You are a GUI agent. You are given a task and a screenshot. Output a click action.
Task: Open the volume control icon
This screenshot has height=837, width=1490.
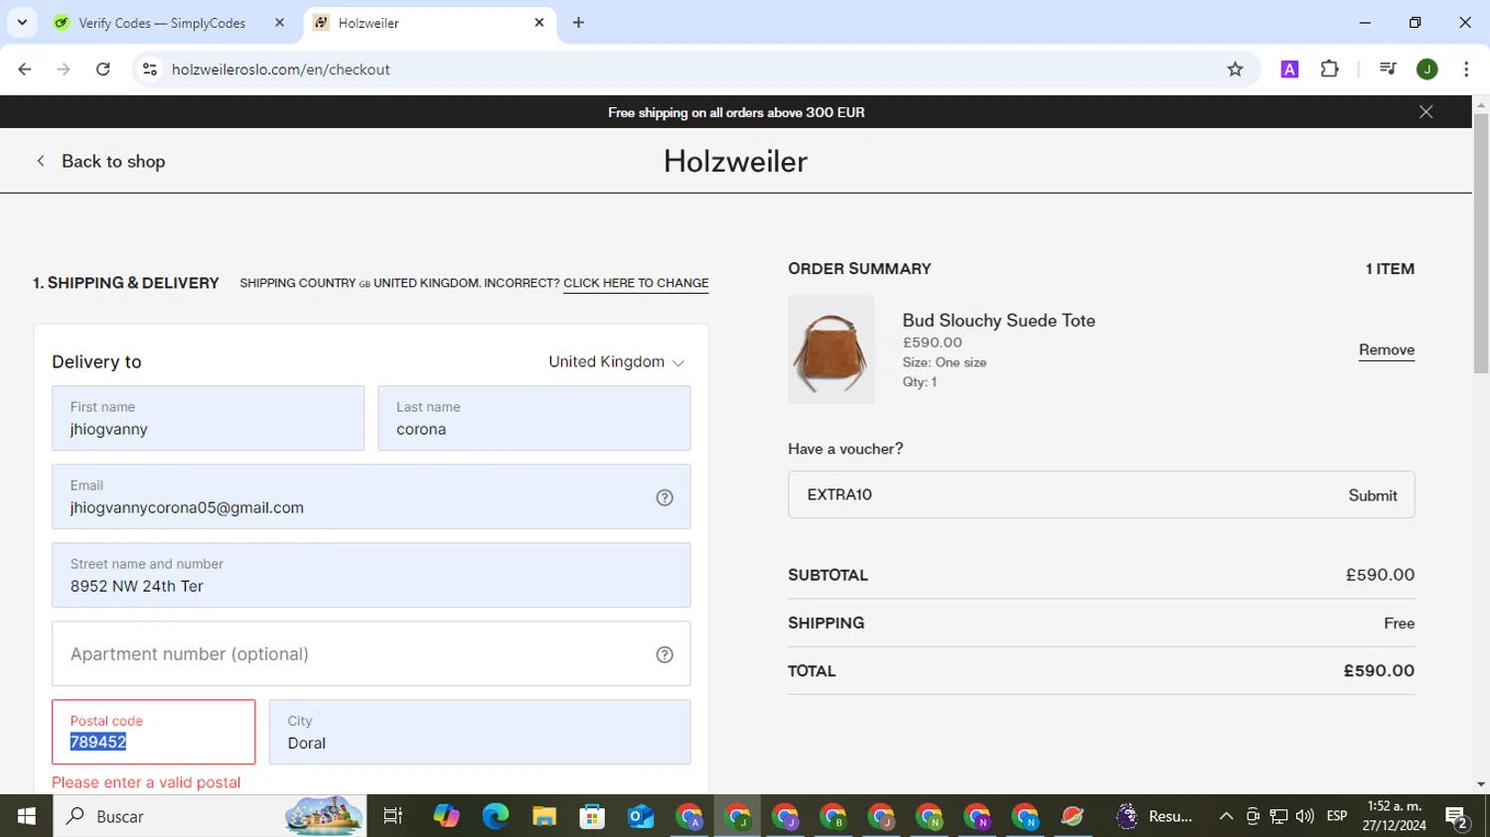1305,816
